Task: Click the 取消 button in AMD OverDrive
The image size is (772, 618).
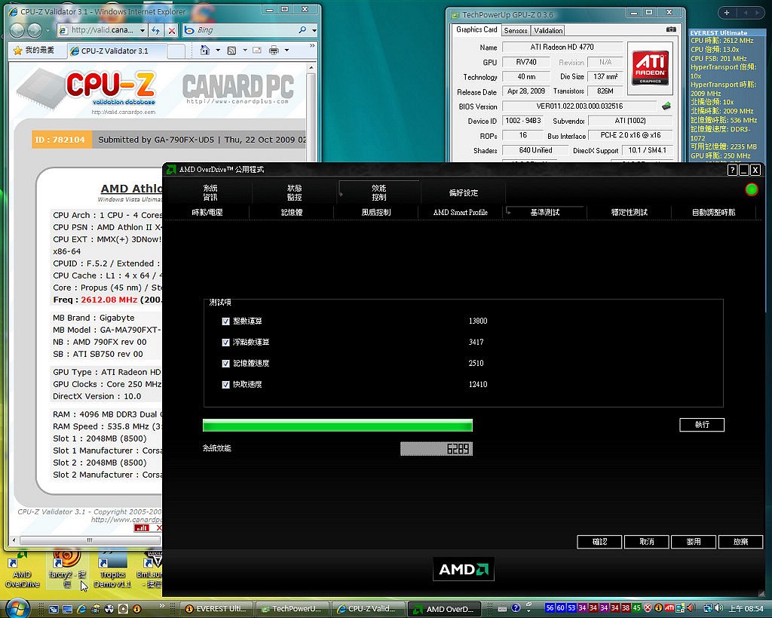Action: tap(646, 542)
